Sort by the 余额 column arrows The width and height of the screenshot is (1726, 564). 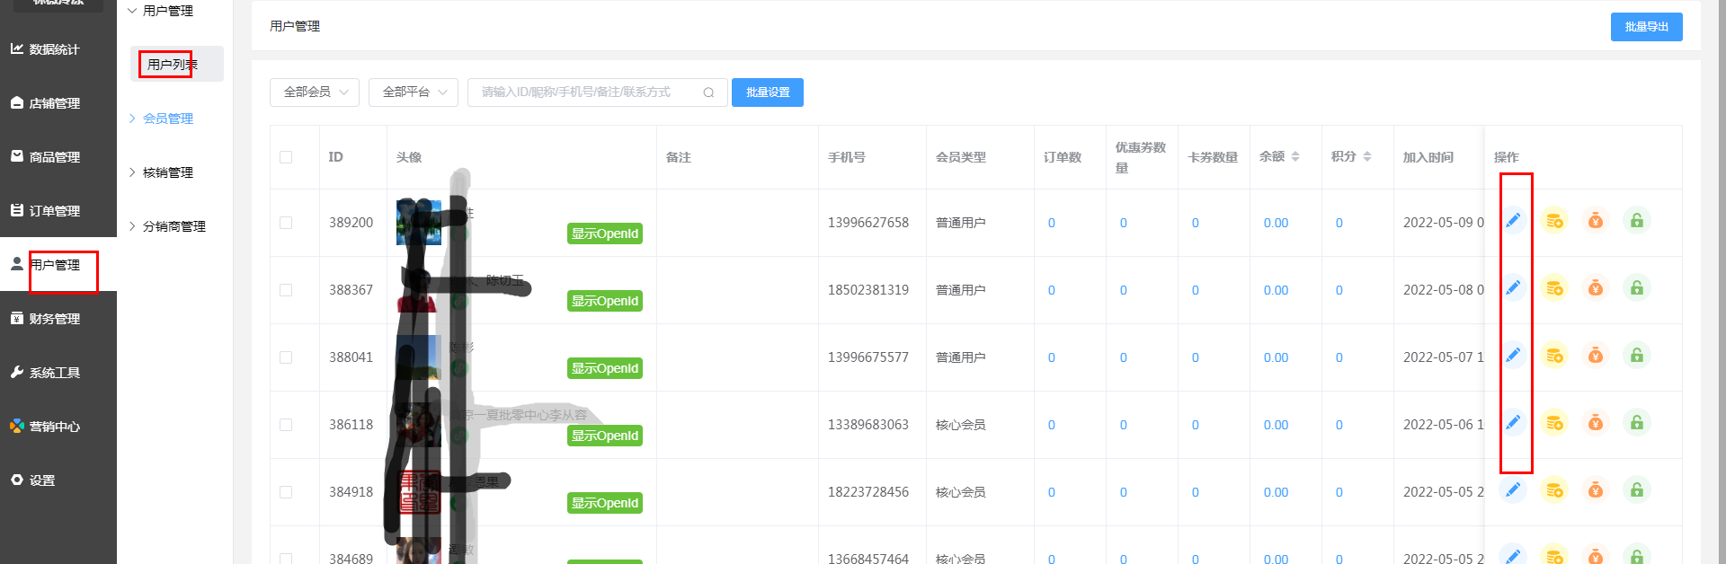1295,157
